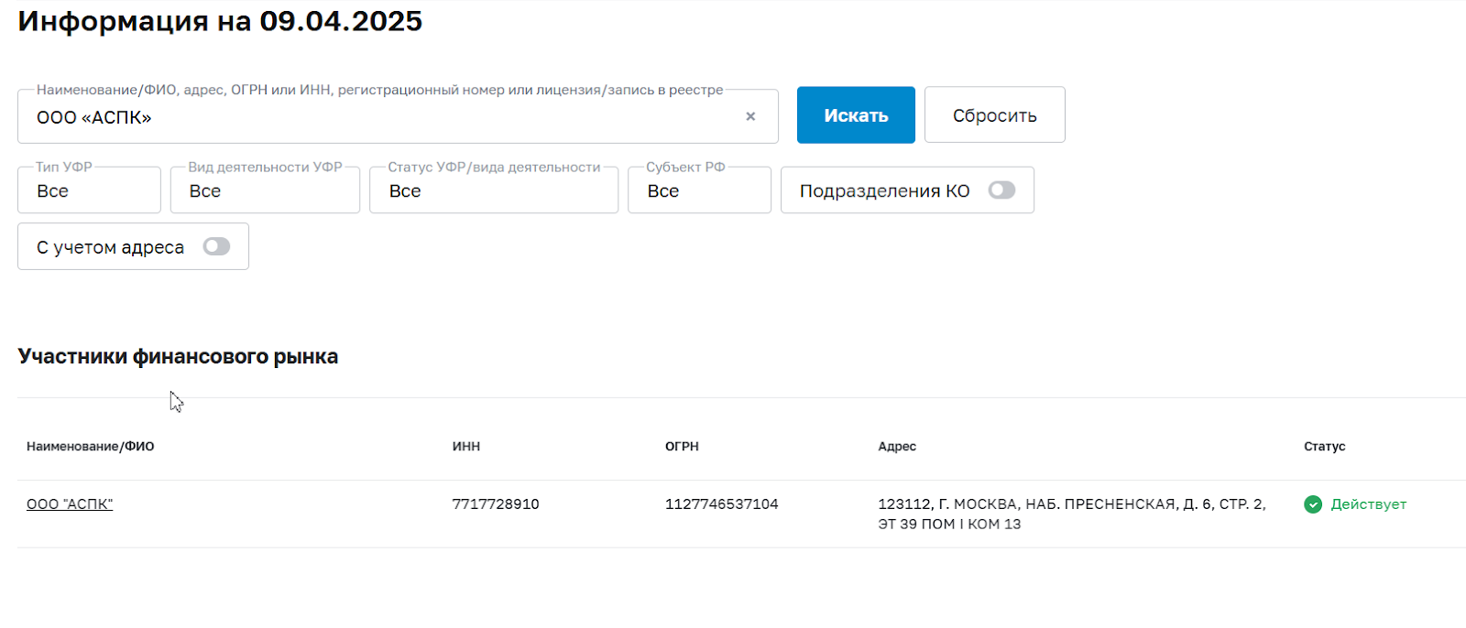Click the ИНН column header
1466x628 pixels.
tap(466, 447)
